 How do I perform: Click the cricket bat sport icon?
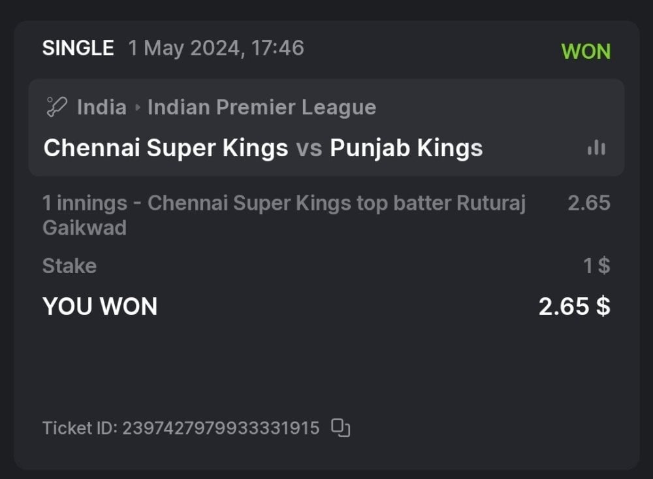pyautogui.click(x=56, y=107)
